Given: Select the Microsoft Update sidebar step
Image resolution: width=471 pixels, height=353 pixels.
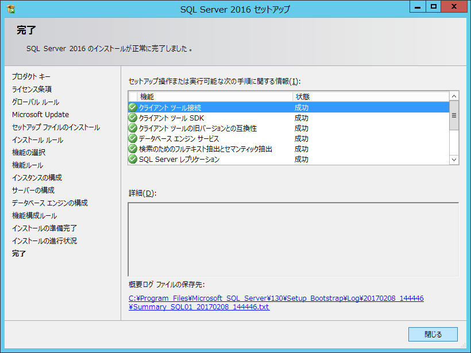Looking at the screenshot, I should tap(40, 114).
